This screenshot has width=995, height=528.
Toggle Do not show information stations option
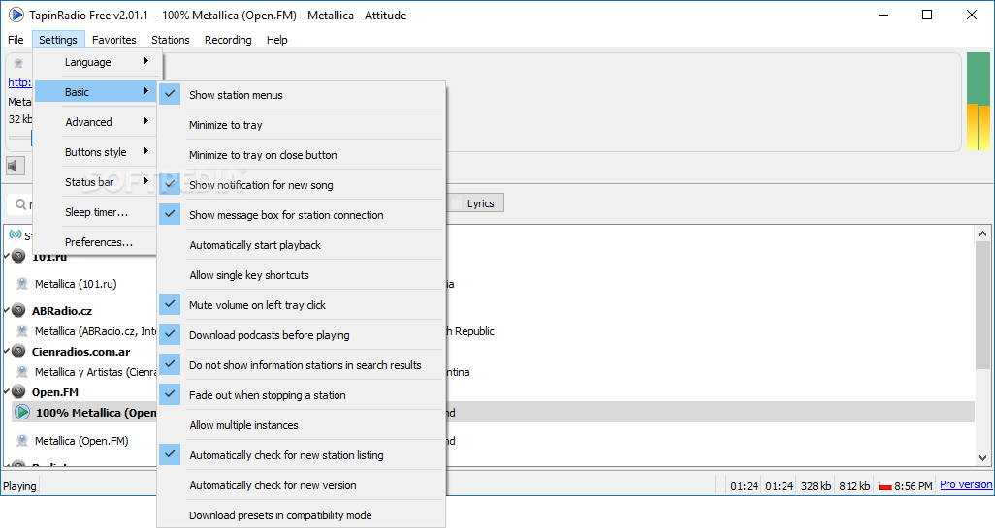(302, 365)
